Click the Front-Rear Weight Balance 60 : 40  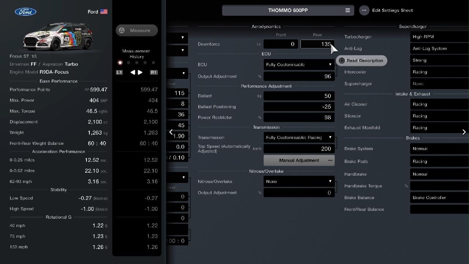pos(97,143)
